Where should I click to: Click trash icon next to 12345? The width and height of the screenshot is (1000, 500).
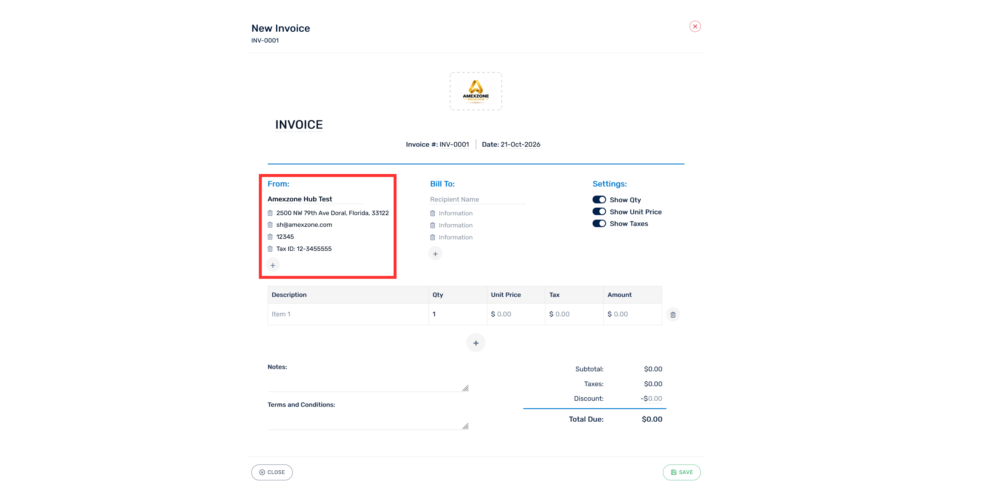[270, 237]
